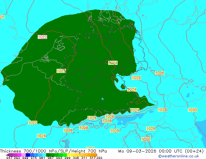Click the legend value 257
Screen dimensions: 206x159
coord(9,158)
